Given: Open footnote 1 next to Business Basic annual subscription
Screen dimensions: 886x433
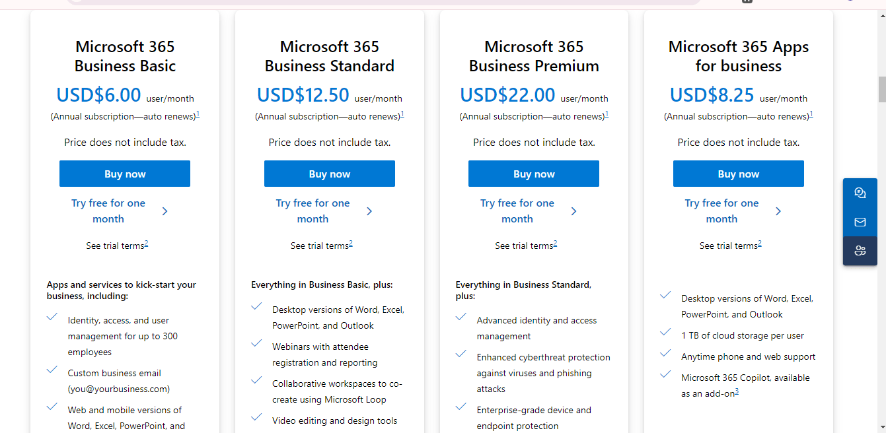Looking at the screenshot, I should click(x=198, y=114).
